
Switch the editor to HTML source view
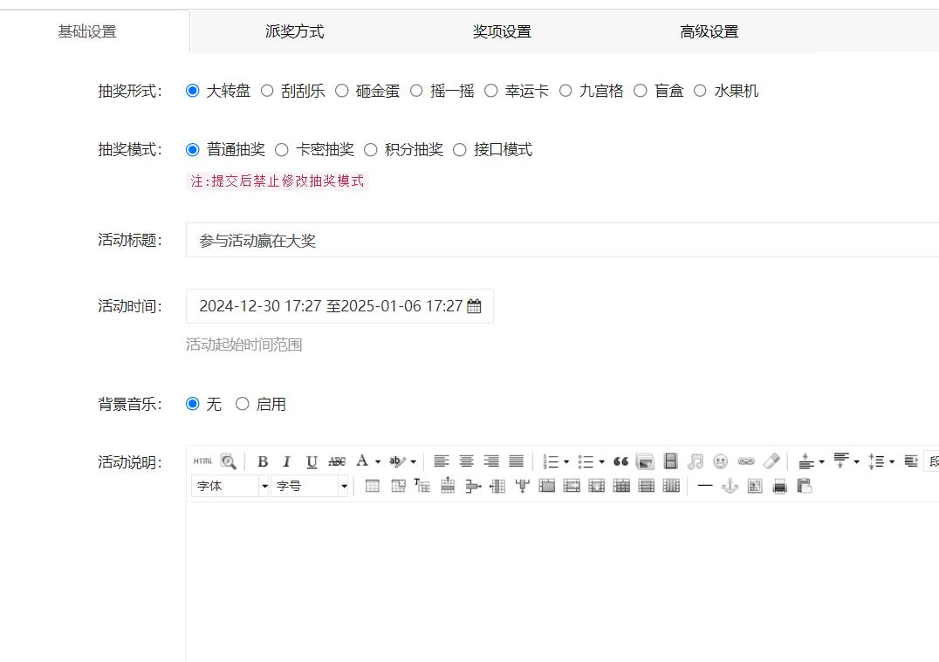202,461
